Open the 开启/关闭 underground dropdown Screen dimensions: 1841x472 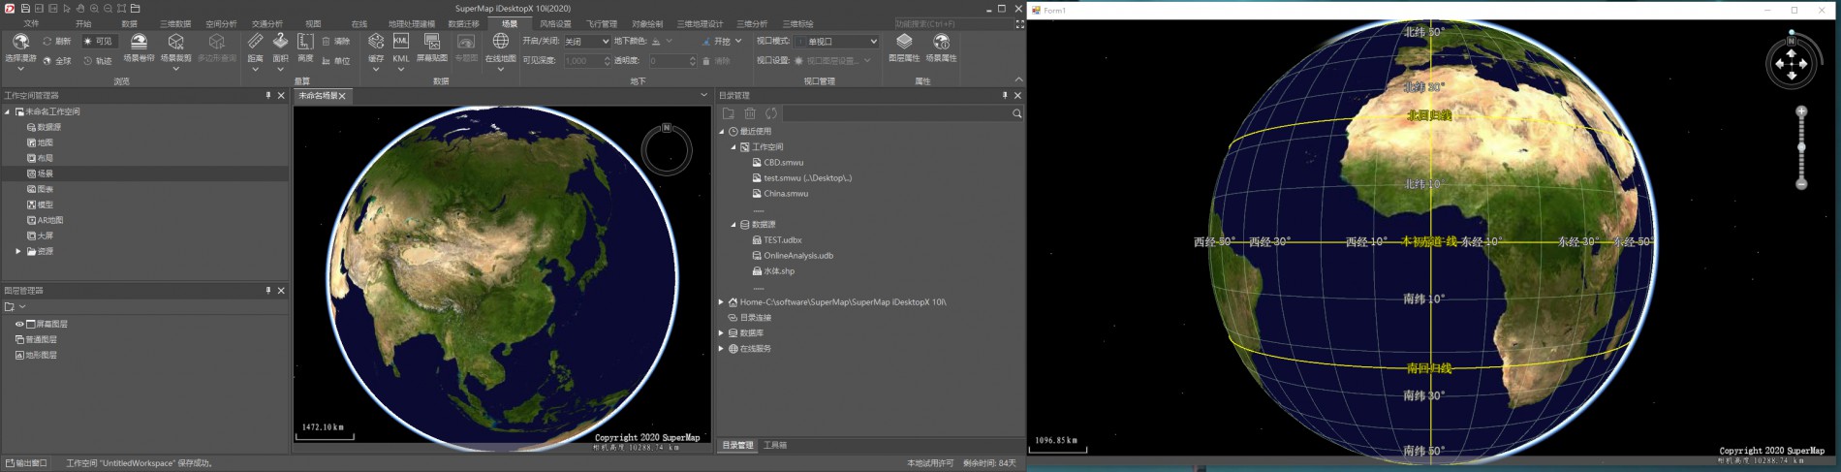tap(586, 42)
